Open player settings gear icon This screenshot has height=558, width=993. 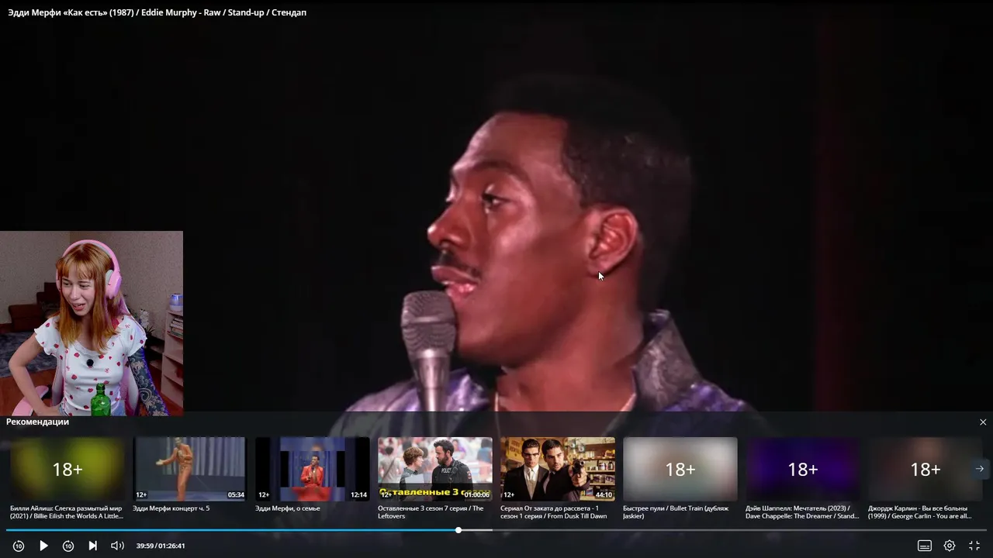coord(950,546)
